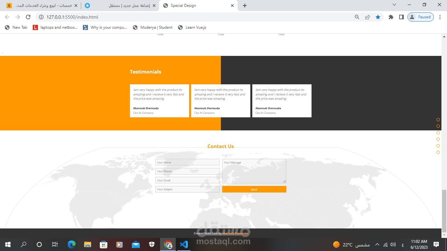Click the Your Subject field
The width and height of the screenshot is (447, 251).
coord(188,189)
